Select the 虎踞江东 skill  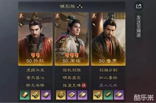pos(35,70)
